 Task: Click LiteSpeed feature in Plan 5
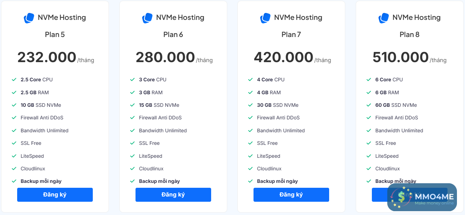coord(32,156)
